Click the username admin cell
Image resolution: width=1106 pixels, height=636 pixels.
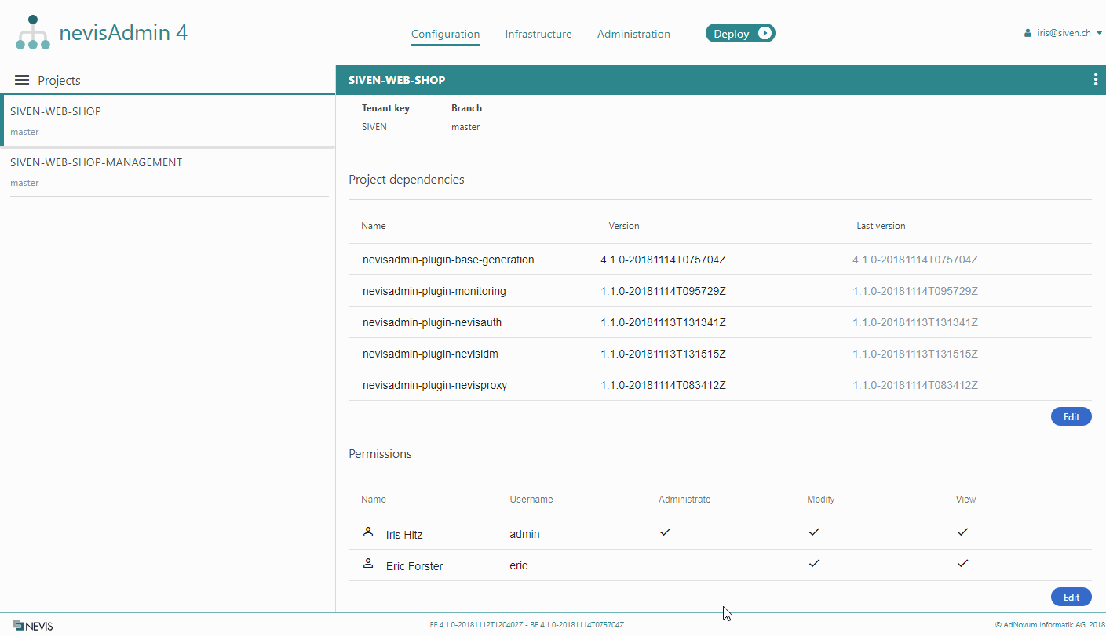point(524,534)
